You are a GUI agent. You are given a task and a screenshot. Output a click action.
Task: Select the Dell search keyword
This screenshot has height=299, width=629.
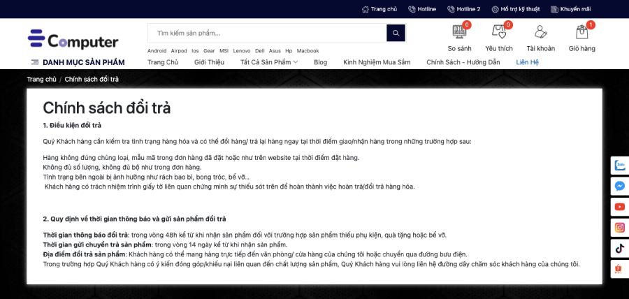(260, 51)
